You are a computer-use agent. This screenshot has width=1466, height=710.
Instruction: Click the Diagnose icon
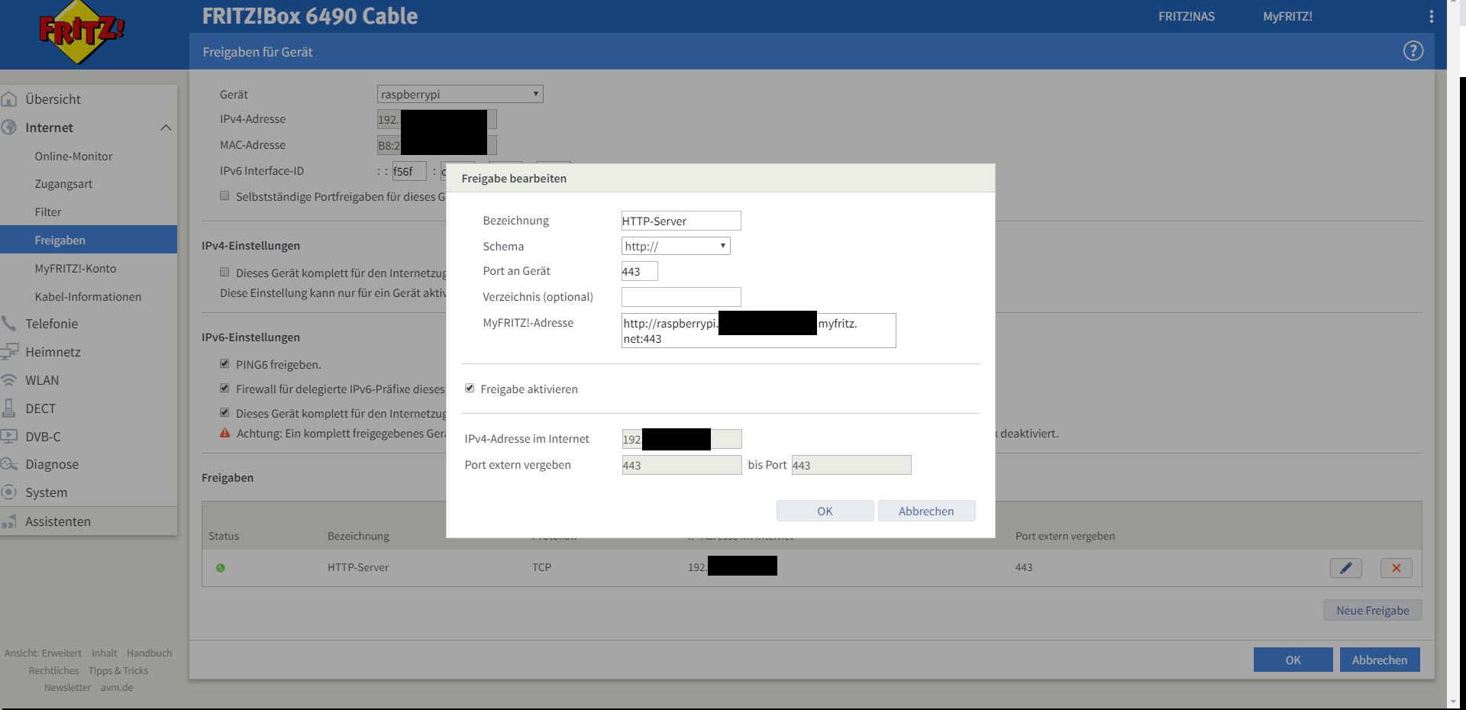9,464
